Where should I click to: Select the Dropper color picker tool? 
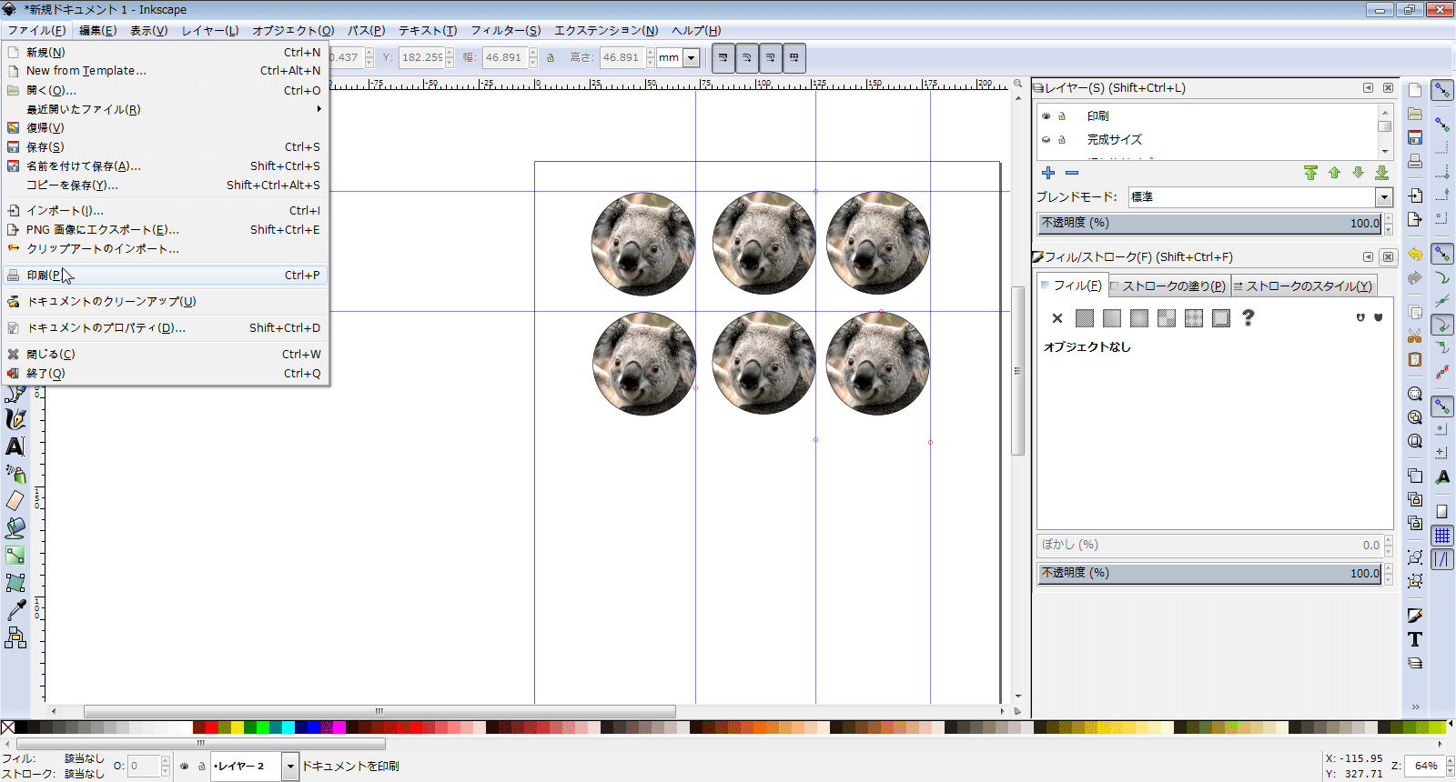pyautogui.click(x=15, y=610)
